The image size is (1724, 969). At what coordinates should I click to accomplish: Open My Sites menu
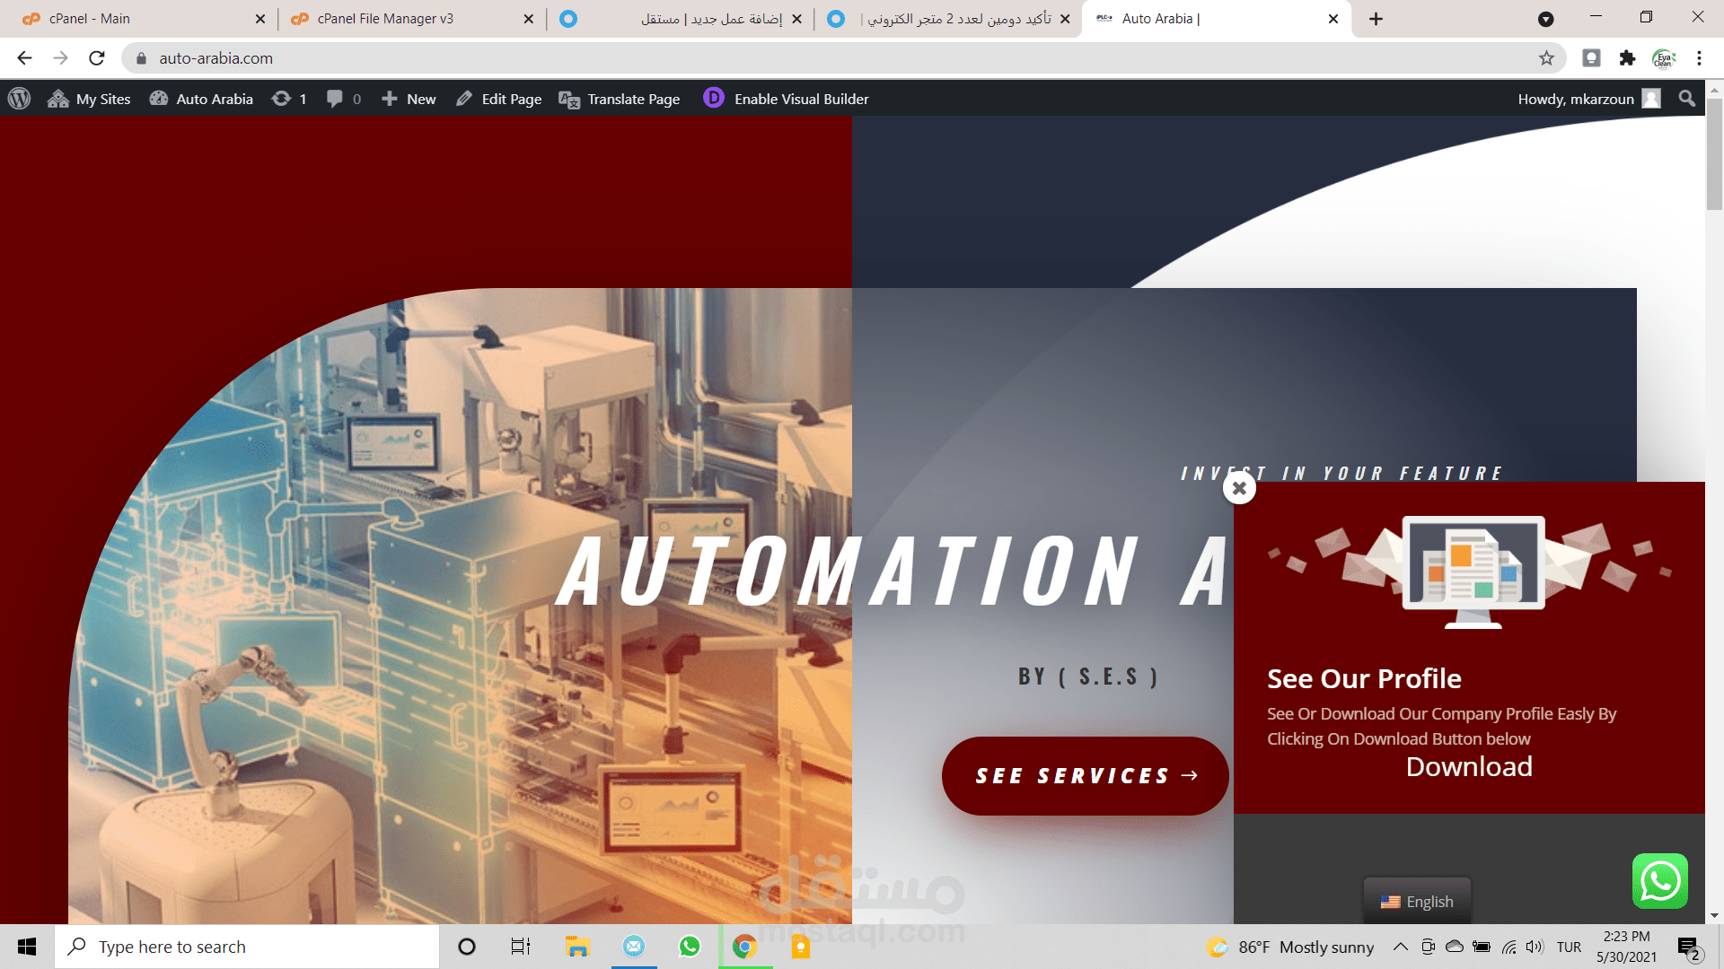(89, 99)
